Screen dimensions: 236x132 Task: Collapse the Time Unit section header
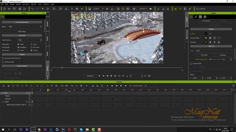22,36
